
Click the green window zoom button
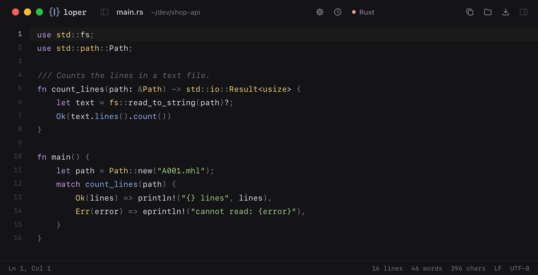tap(39, 12)
